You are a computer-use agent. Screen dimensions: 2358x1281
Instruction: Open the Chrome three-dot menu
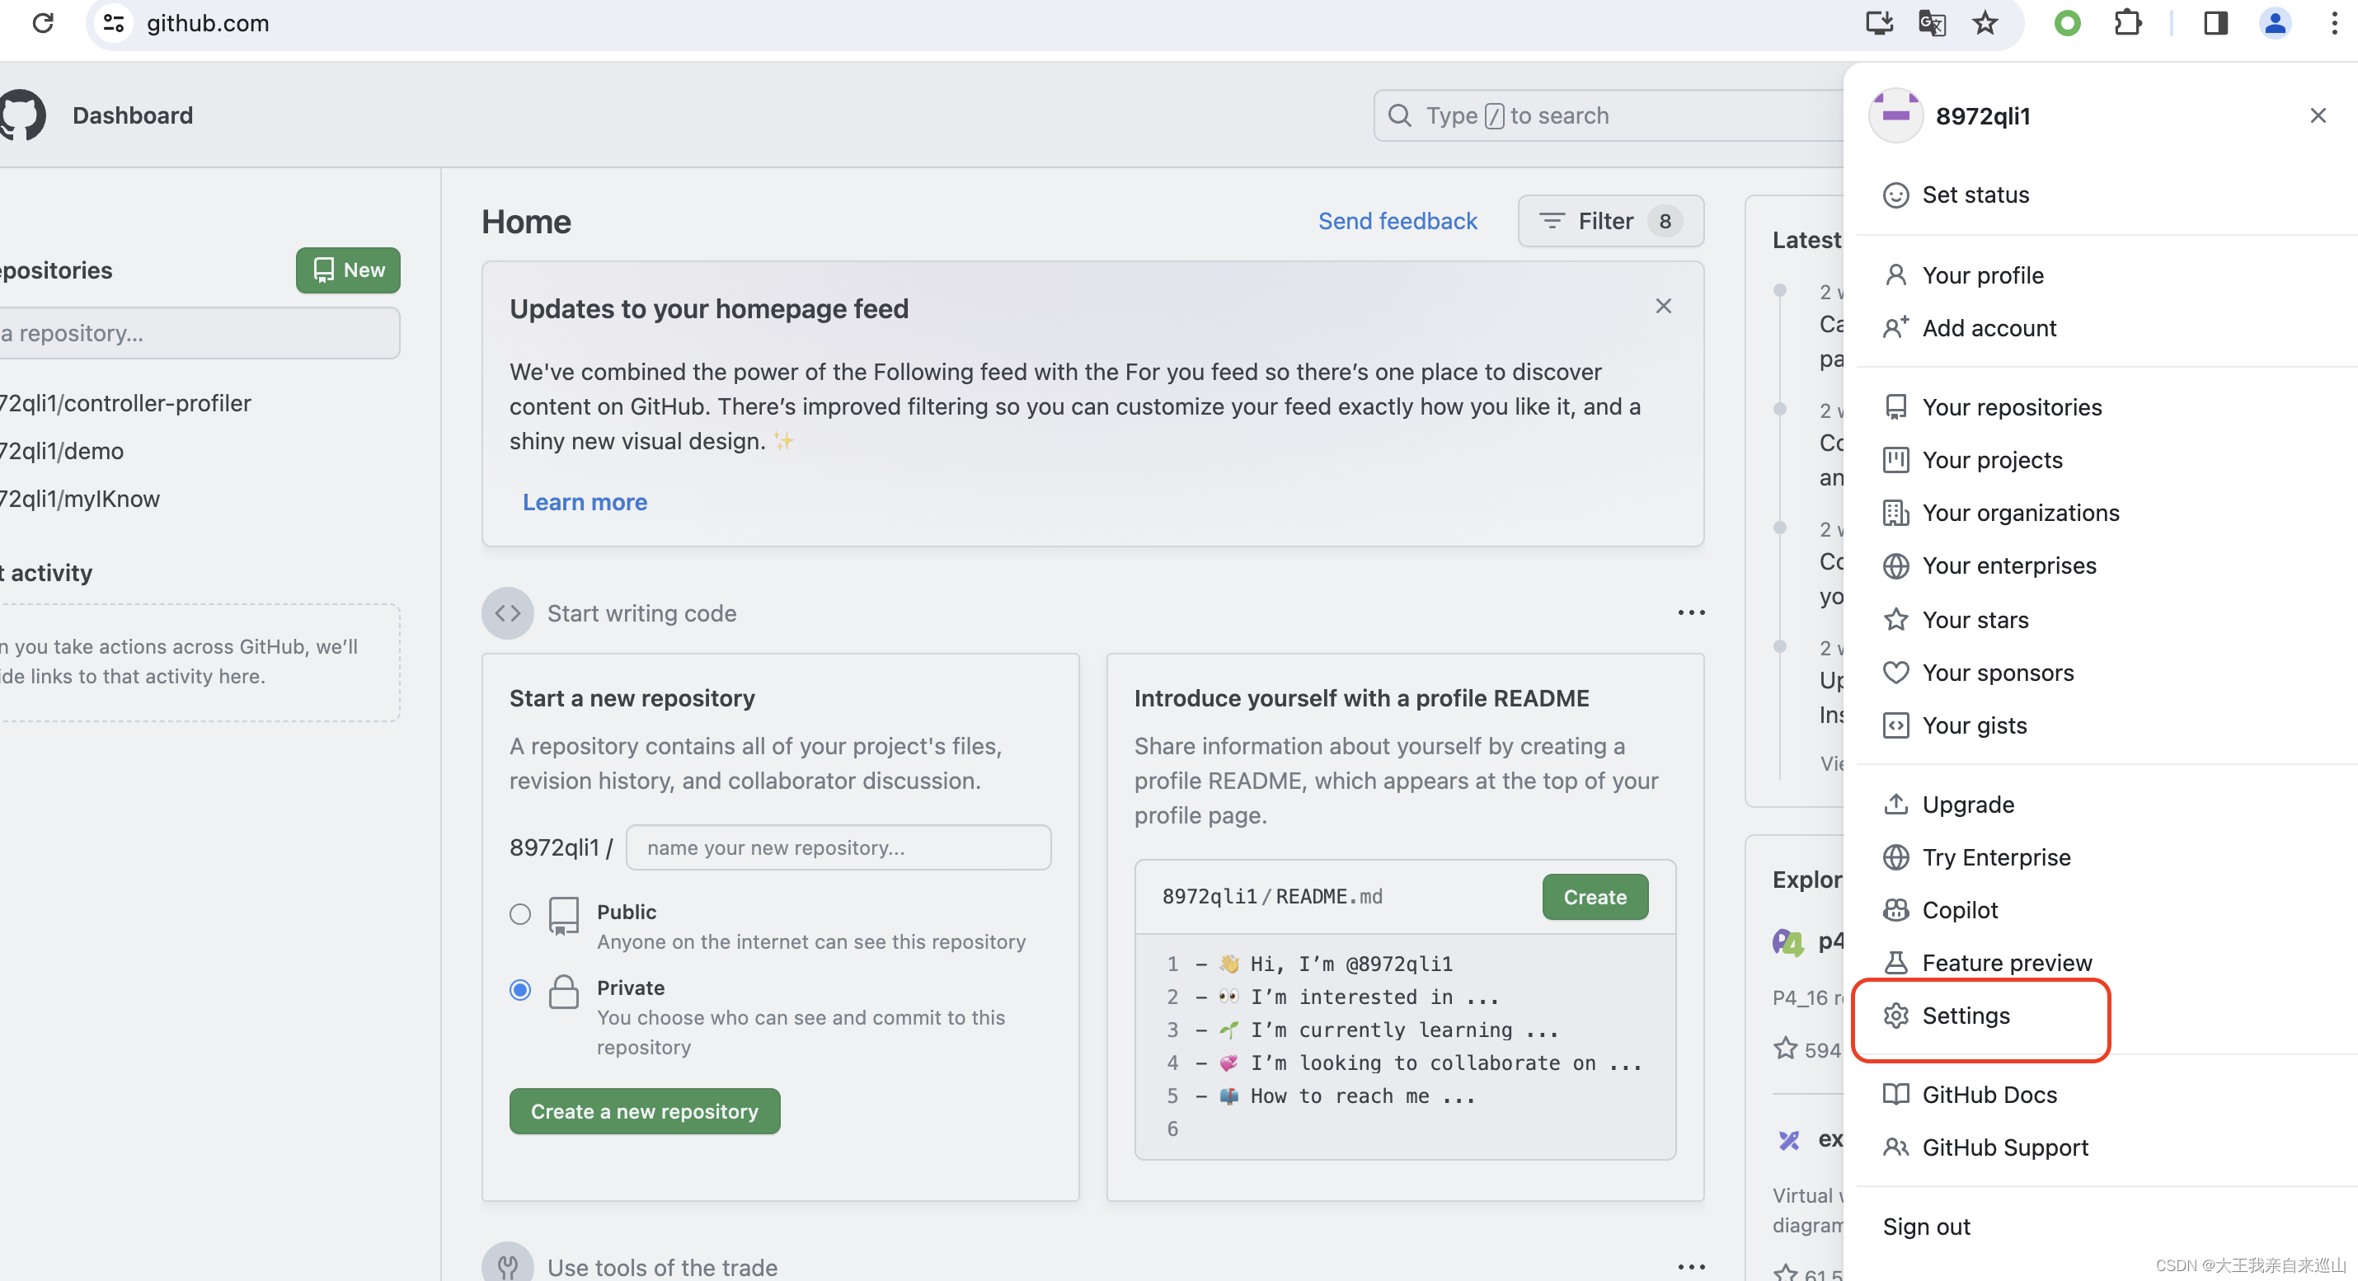[x=2333, y=23]
